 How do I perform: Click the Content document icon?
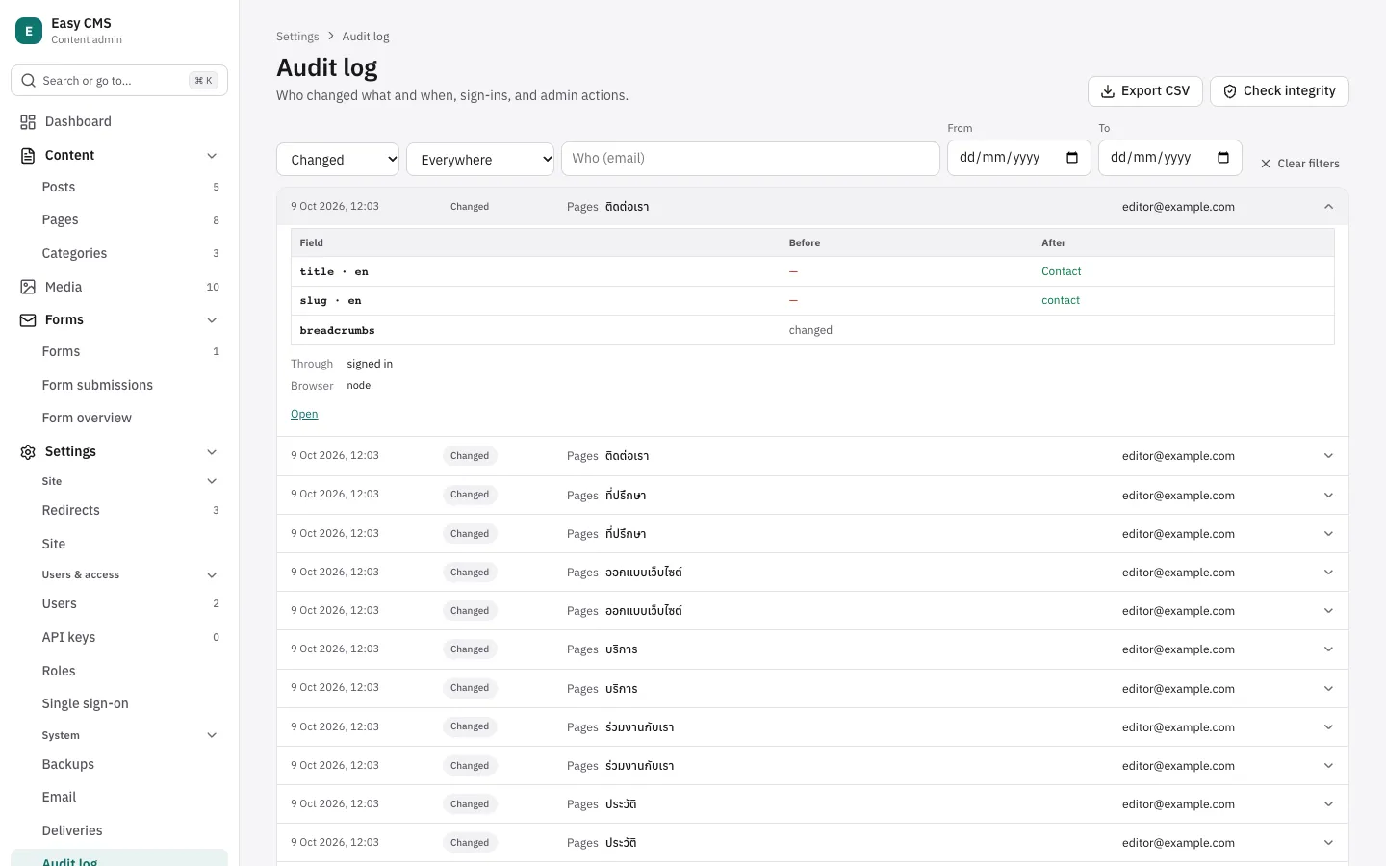click(x=28, y=155)
